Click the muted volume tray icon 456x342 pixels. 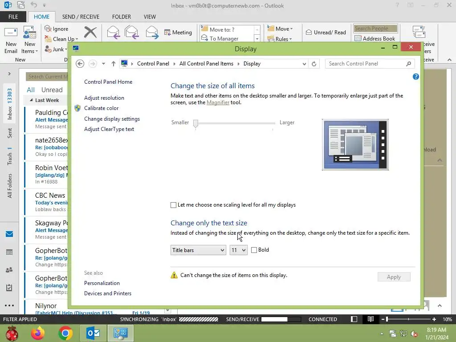[414, 334]
